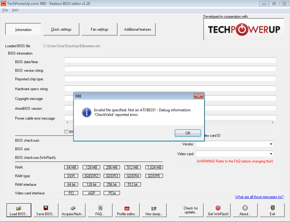This screenshot has height=222, width=290.
Task: Open the Hex dump button
Action: point(154,210)
